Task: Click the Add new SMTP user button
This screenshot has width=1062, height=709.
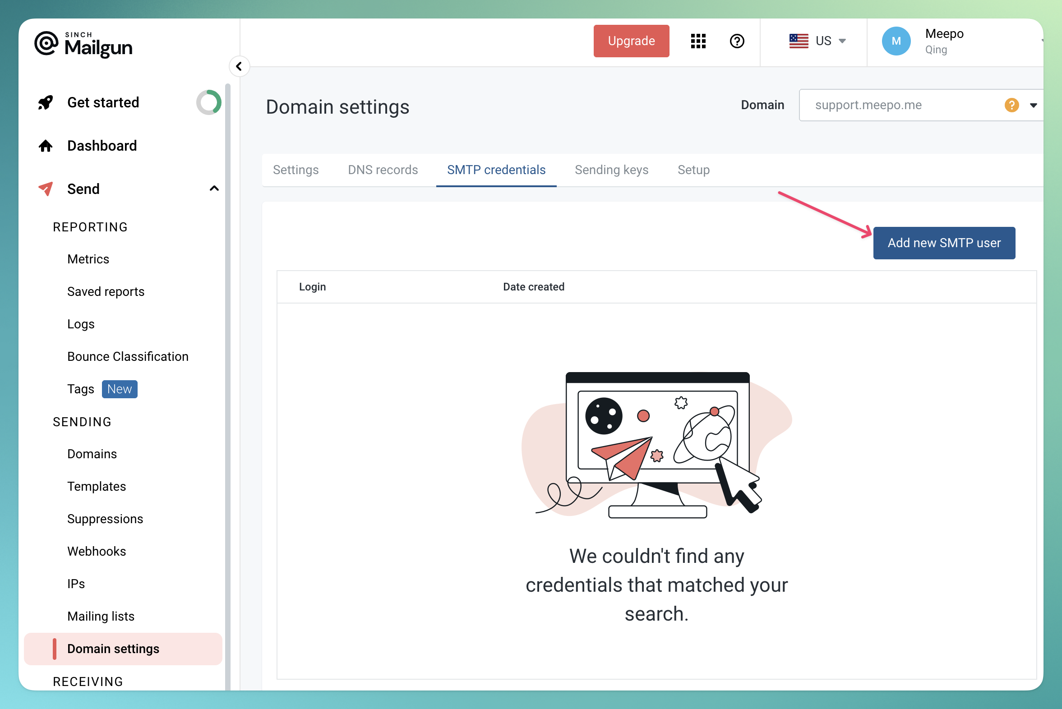Action: (944, 243)
